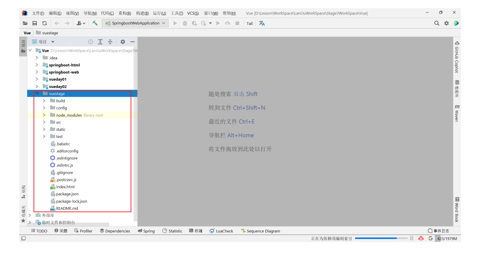Open the TODO tool window
The image size is (482, 253).
pos(39,231)
